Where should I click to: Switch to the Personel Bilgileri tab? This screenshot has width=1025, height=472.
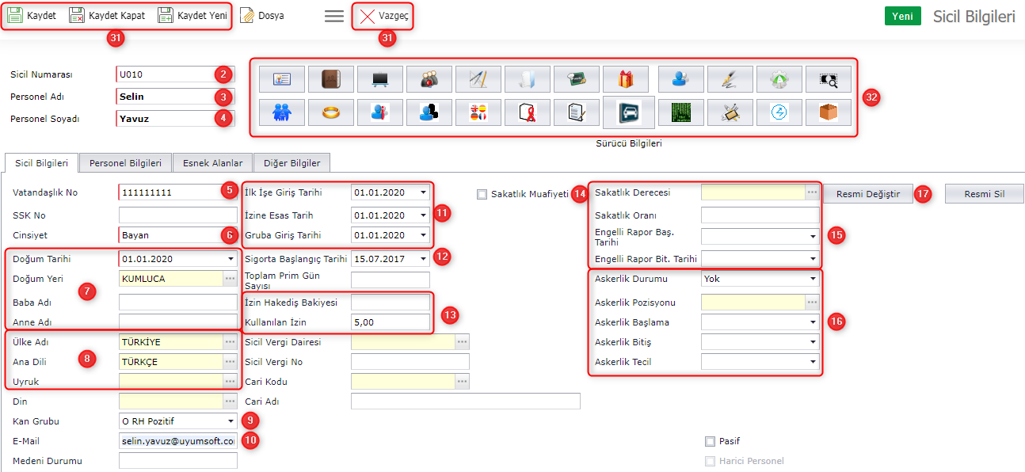click(x=125, y=163)
